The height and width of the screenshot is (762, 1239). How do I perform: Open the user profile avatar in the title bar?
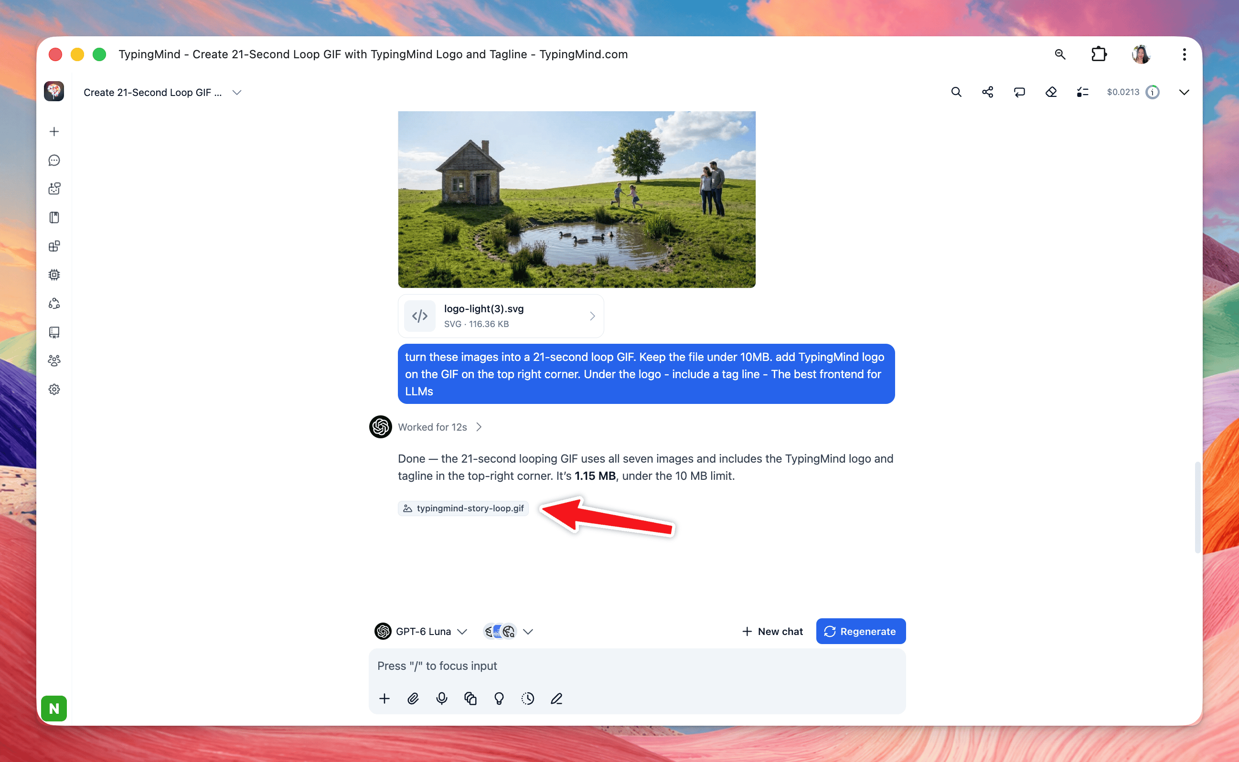click(1141, 54)
